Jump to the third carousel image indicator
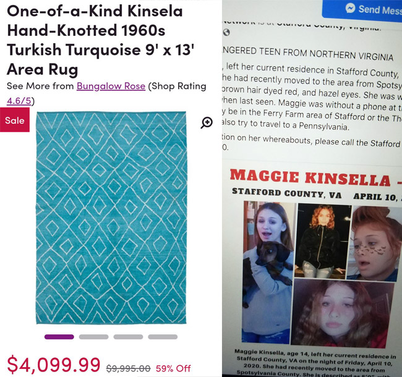The width and height of the screenshot is (402, 377). coord(128,337)
